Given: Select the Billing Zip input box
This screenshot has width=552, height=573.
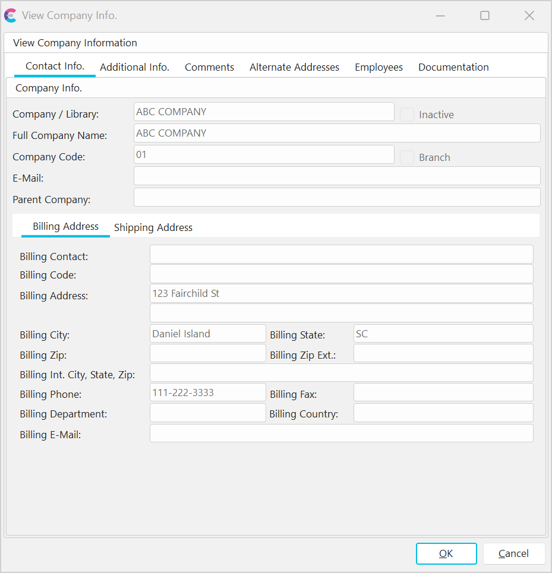Looking at the screenshot, I should tap(207, 353).
